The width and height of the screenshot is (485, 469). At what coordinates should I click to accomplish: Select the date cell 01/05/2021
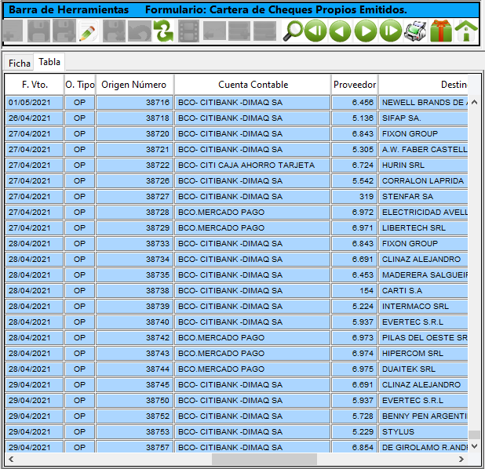click(x=35, y=102)
